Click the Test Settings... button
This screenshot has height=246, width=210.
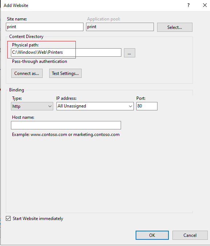[65, 73]
